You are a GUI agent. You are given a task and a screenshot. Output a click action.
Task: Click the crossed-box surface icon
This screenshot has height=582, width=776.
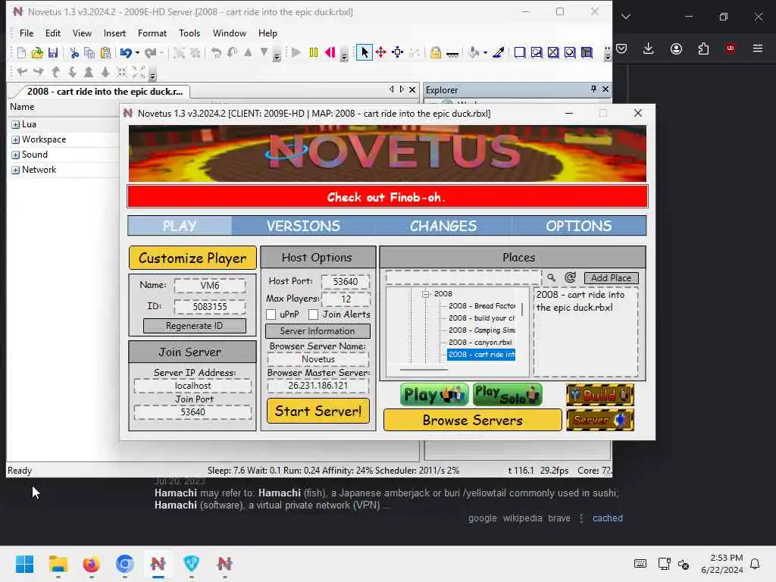click(553, 52)
